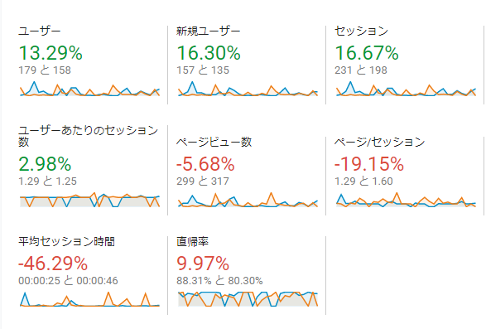This screenshot has width=486, height=329.
Task: Click the 平均セッション時間 title
Action: pos(66,241)
